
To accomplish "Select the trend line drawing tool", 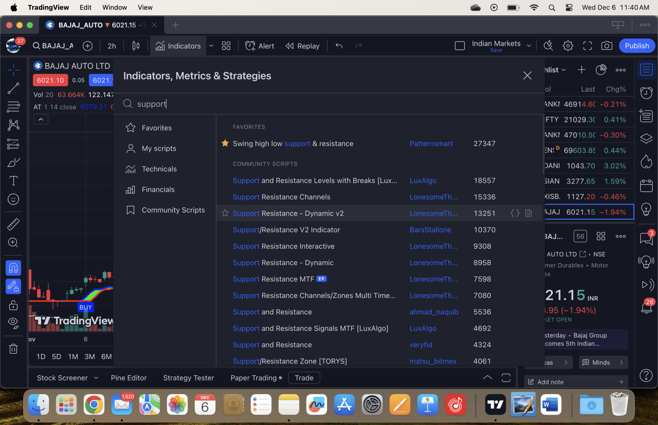I will click(13, 88).
